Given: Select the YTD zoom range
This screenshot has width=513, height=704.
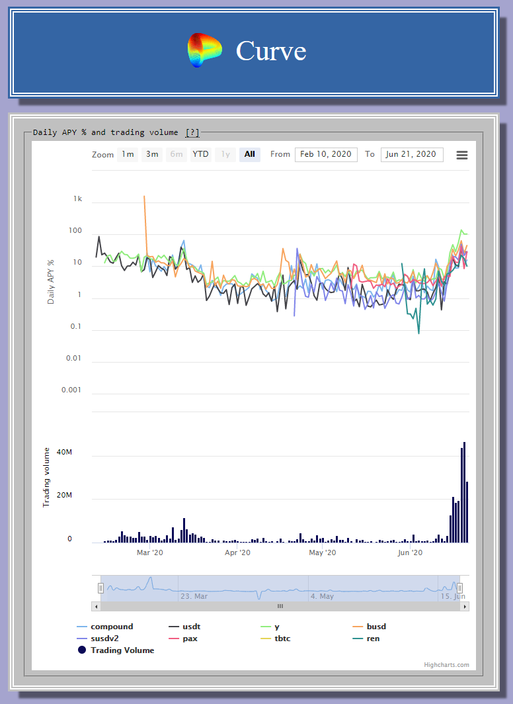Looking at the screenshot, I should 200,155.
